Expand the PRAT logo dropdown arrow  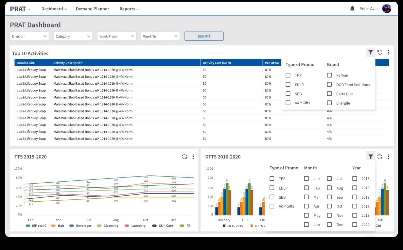29,9
